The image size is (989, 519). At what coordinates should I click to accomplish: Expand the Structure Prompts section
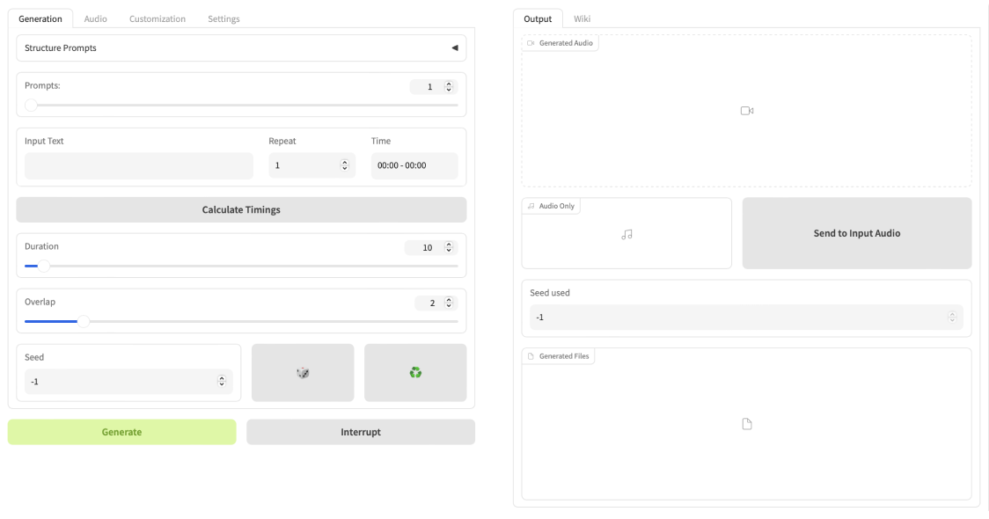(x=454, y=48)
